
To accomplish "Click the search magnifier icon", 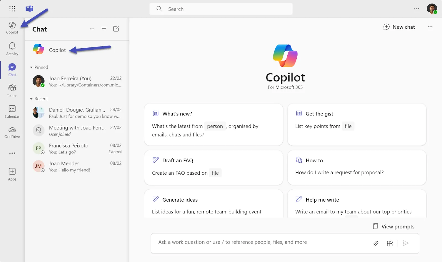I will point(159,9).
